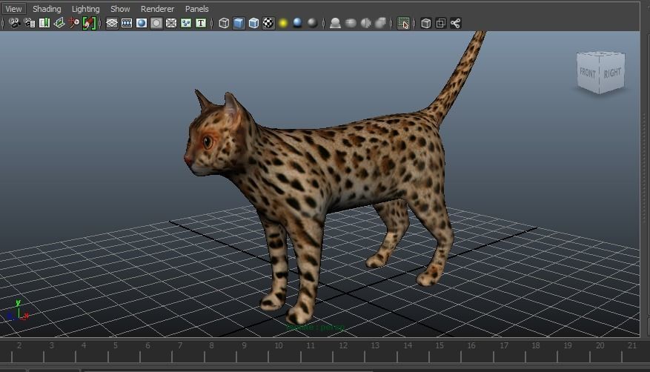Image resolution: width=650 pixels, height=372 pixels.
Task: Toggle the Safe Action icon
Action: pyautogui.click(x=186, y=23)
